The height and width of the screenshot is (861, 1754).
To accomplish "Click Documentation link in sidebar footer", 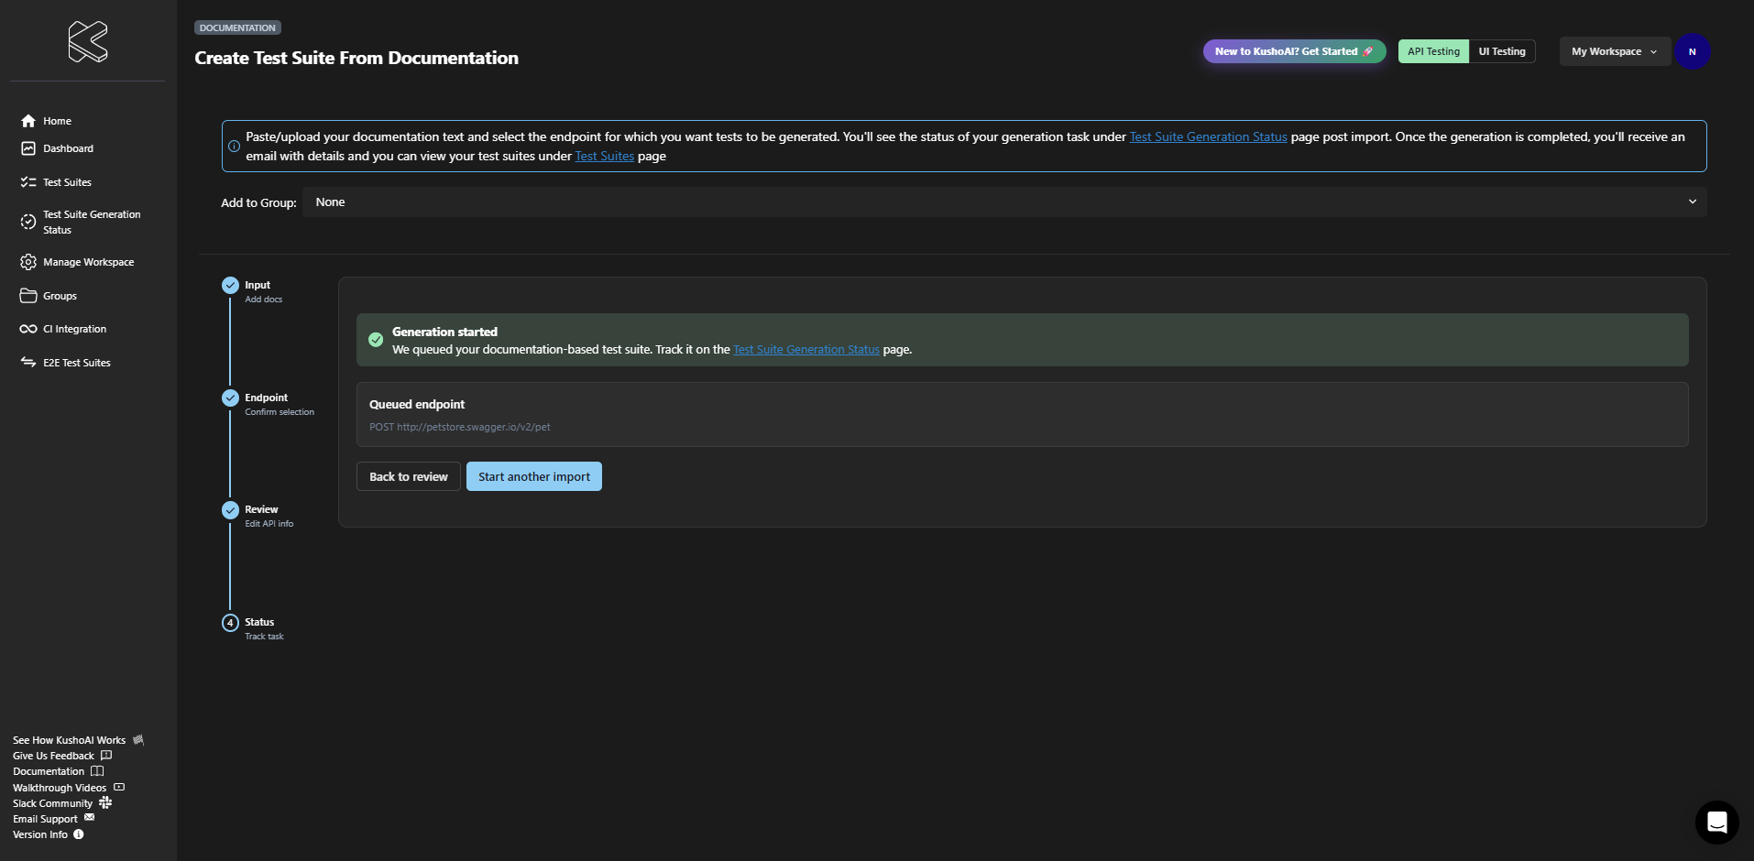I will [49, 771].
